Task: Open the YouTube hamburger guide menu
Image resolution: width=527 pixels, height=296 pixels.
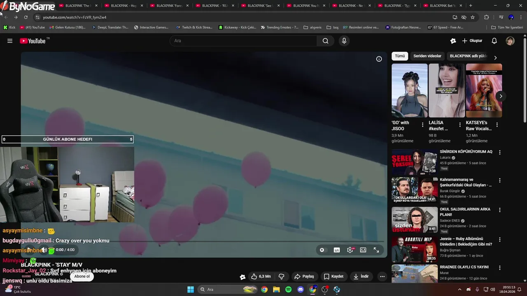Action: pyautogui.click(x=10, y=41)
